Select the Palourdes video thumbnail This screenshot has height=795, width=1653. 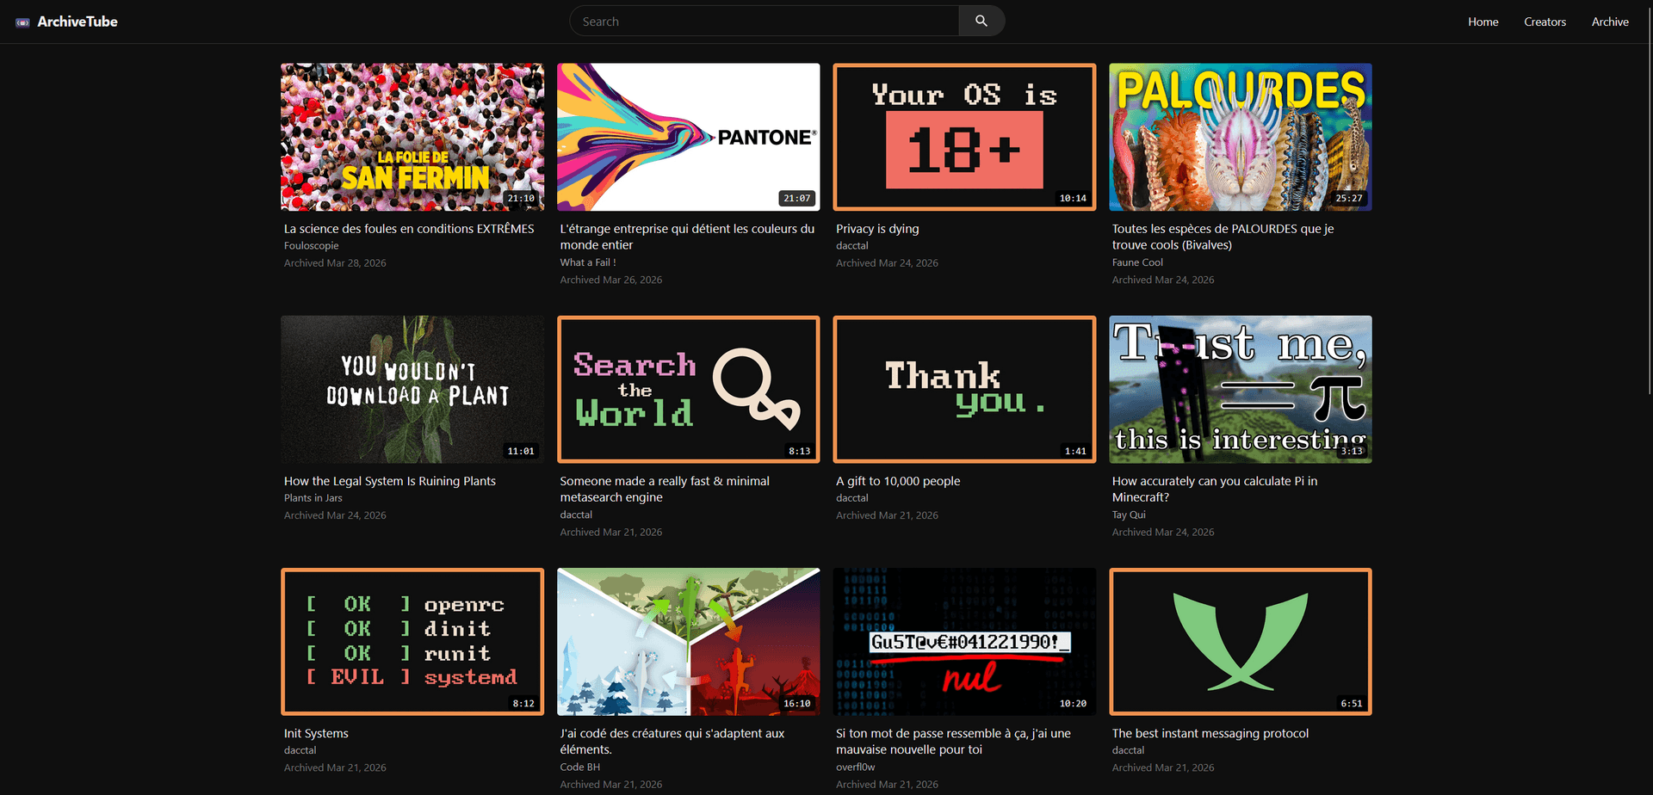coord(1240,137)
